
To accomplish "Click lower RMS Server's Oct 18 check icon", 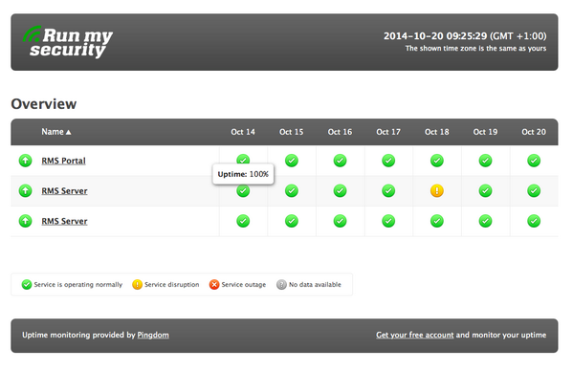I will coord(437,221).
